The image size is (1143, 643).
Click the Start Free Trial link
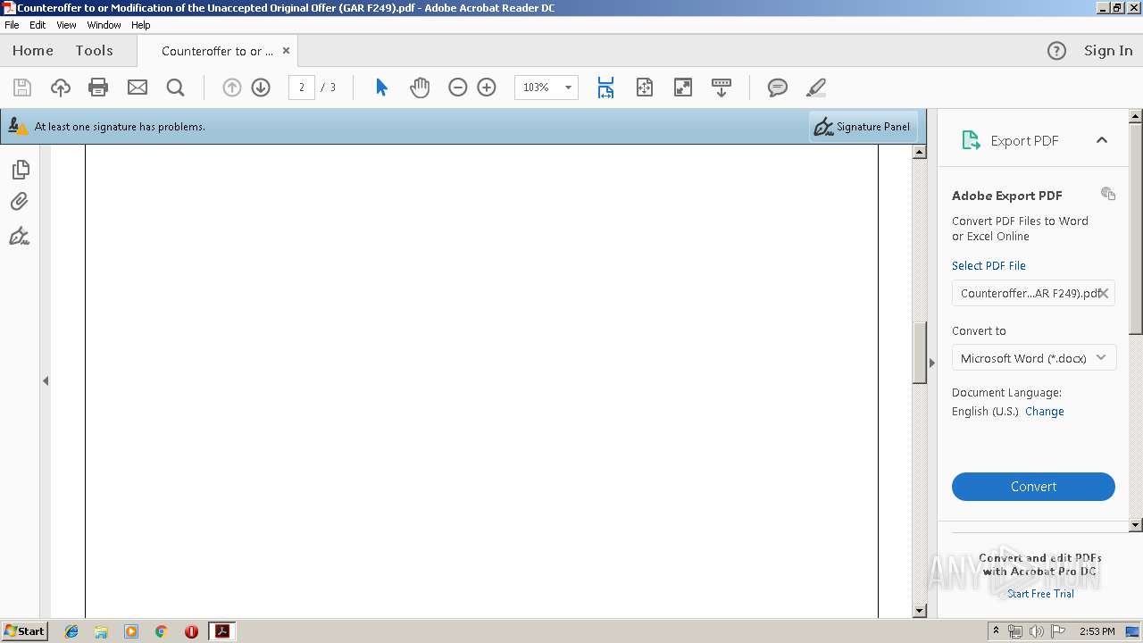[x=1040, y=594]
